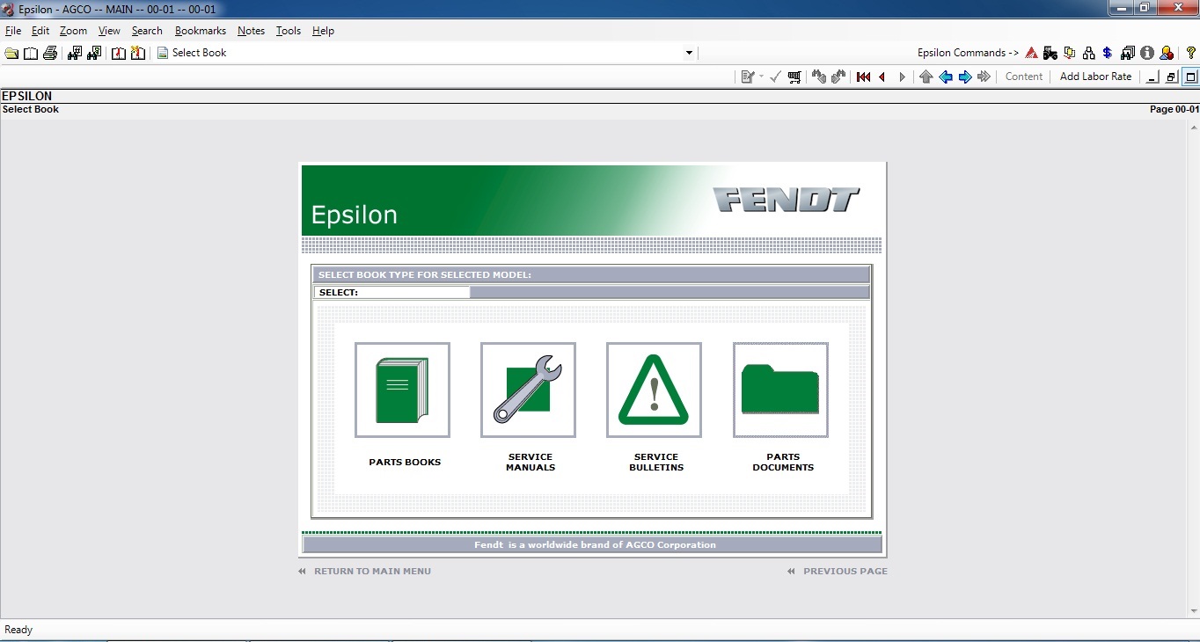Click the hierarchy tree command icon

click(x=1089, y=53)
